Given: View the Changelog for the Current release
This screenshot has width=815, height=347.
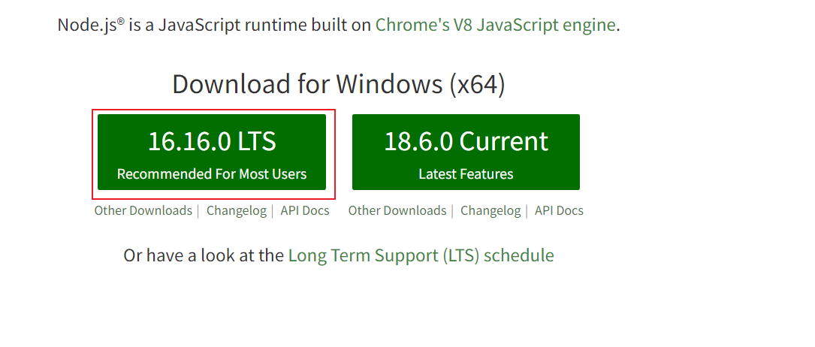Looking at the screenshot, I should tap(491, 211).
